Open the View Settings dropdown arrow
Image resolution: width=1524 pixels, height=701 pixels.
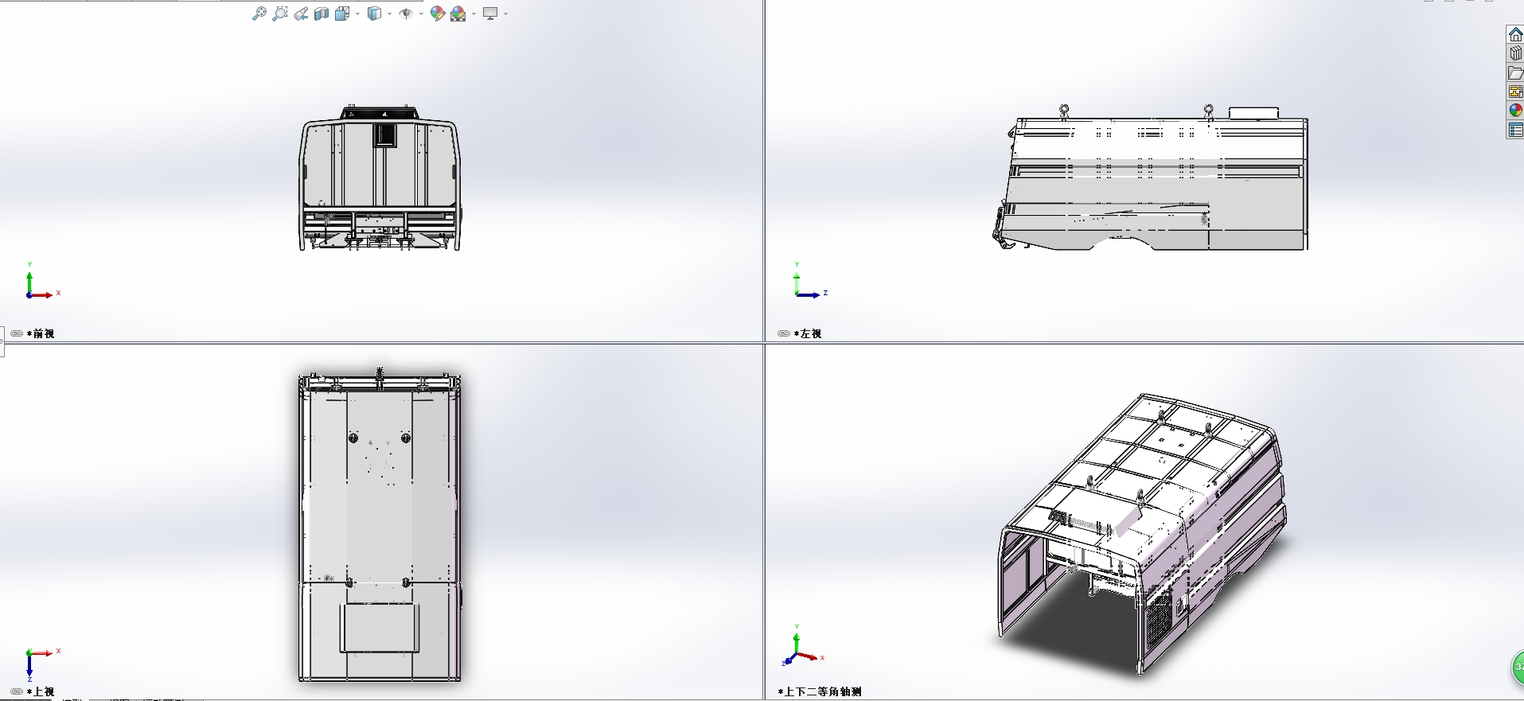coord(505,14)
